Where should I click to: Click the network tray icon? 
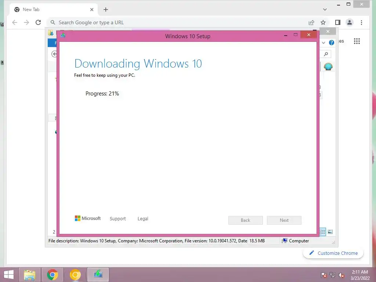tap(333, 275)
